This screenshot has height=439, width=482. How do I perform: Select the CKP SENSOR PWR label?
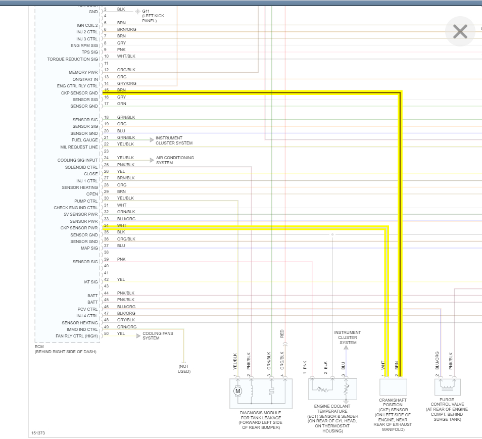79,228
